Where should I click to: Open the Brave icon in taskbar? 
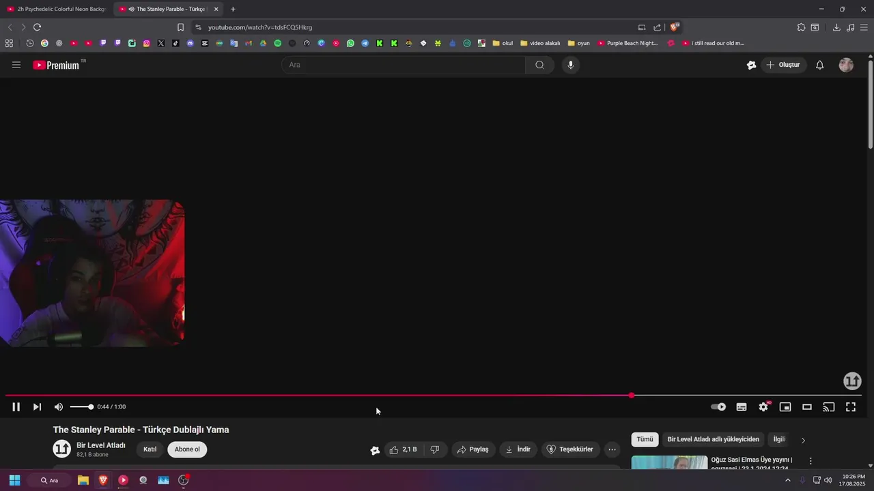pyautogui.click(x=103, y=480)
